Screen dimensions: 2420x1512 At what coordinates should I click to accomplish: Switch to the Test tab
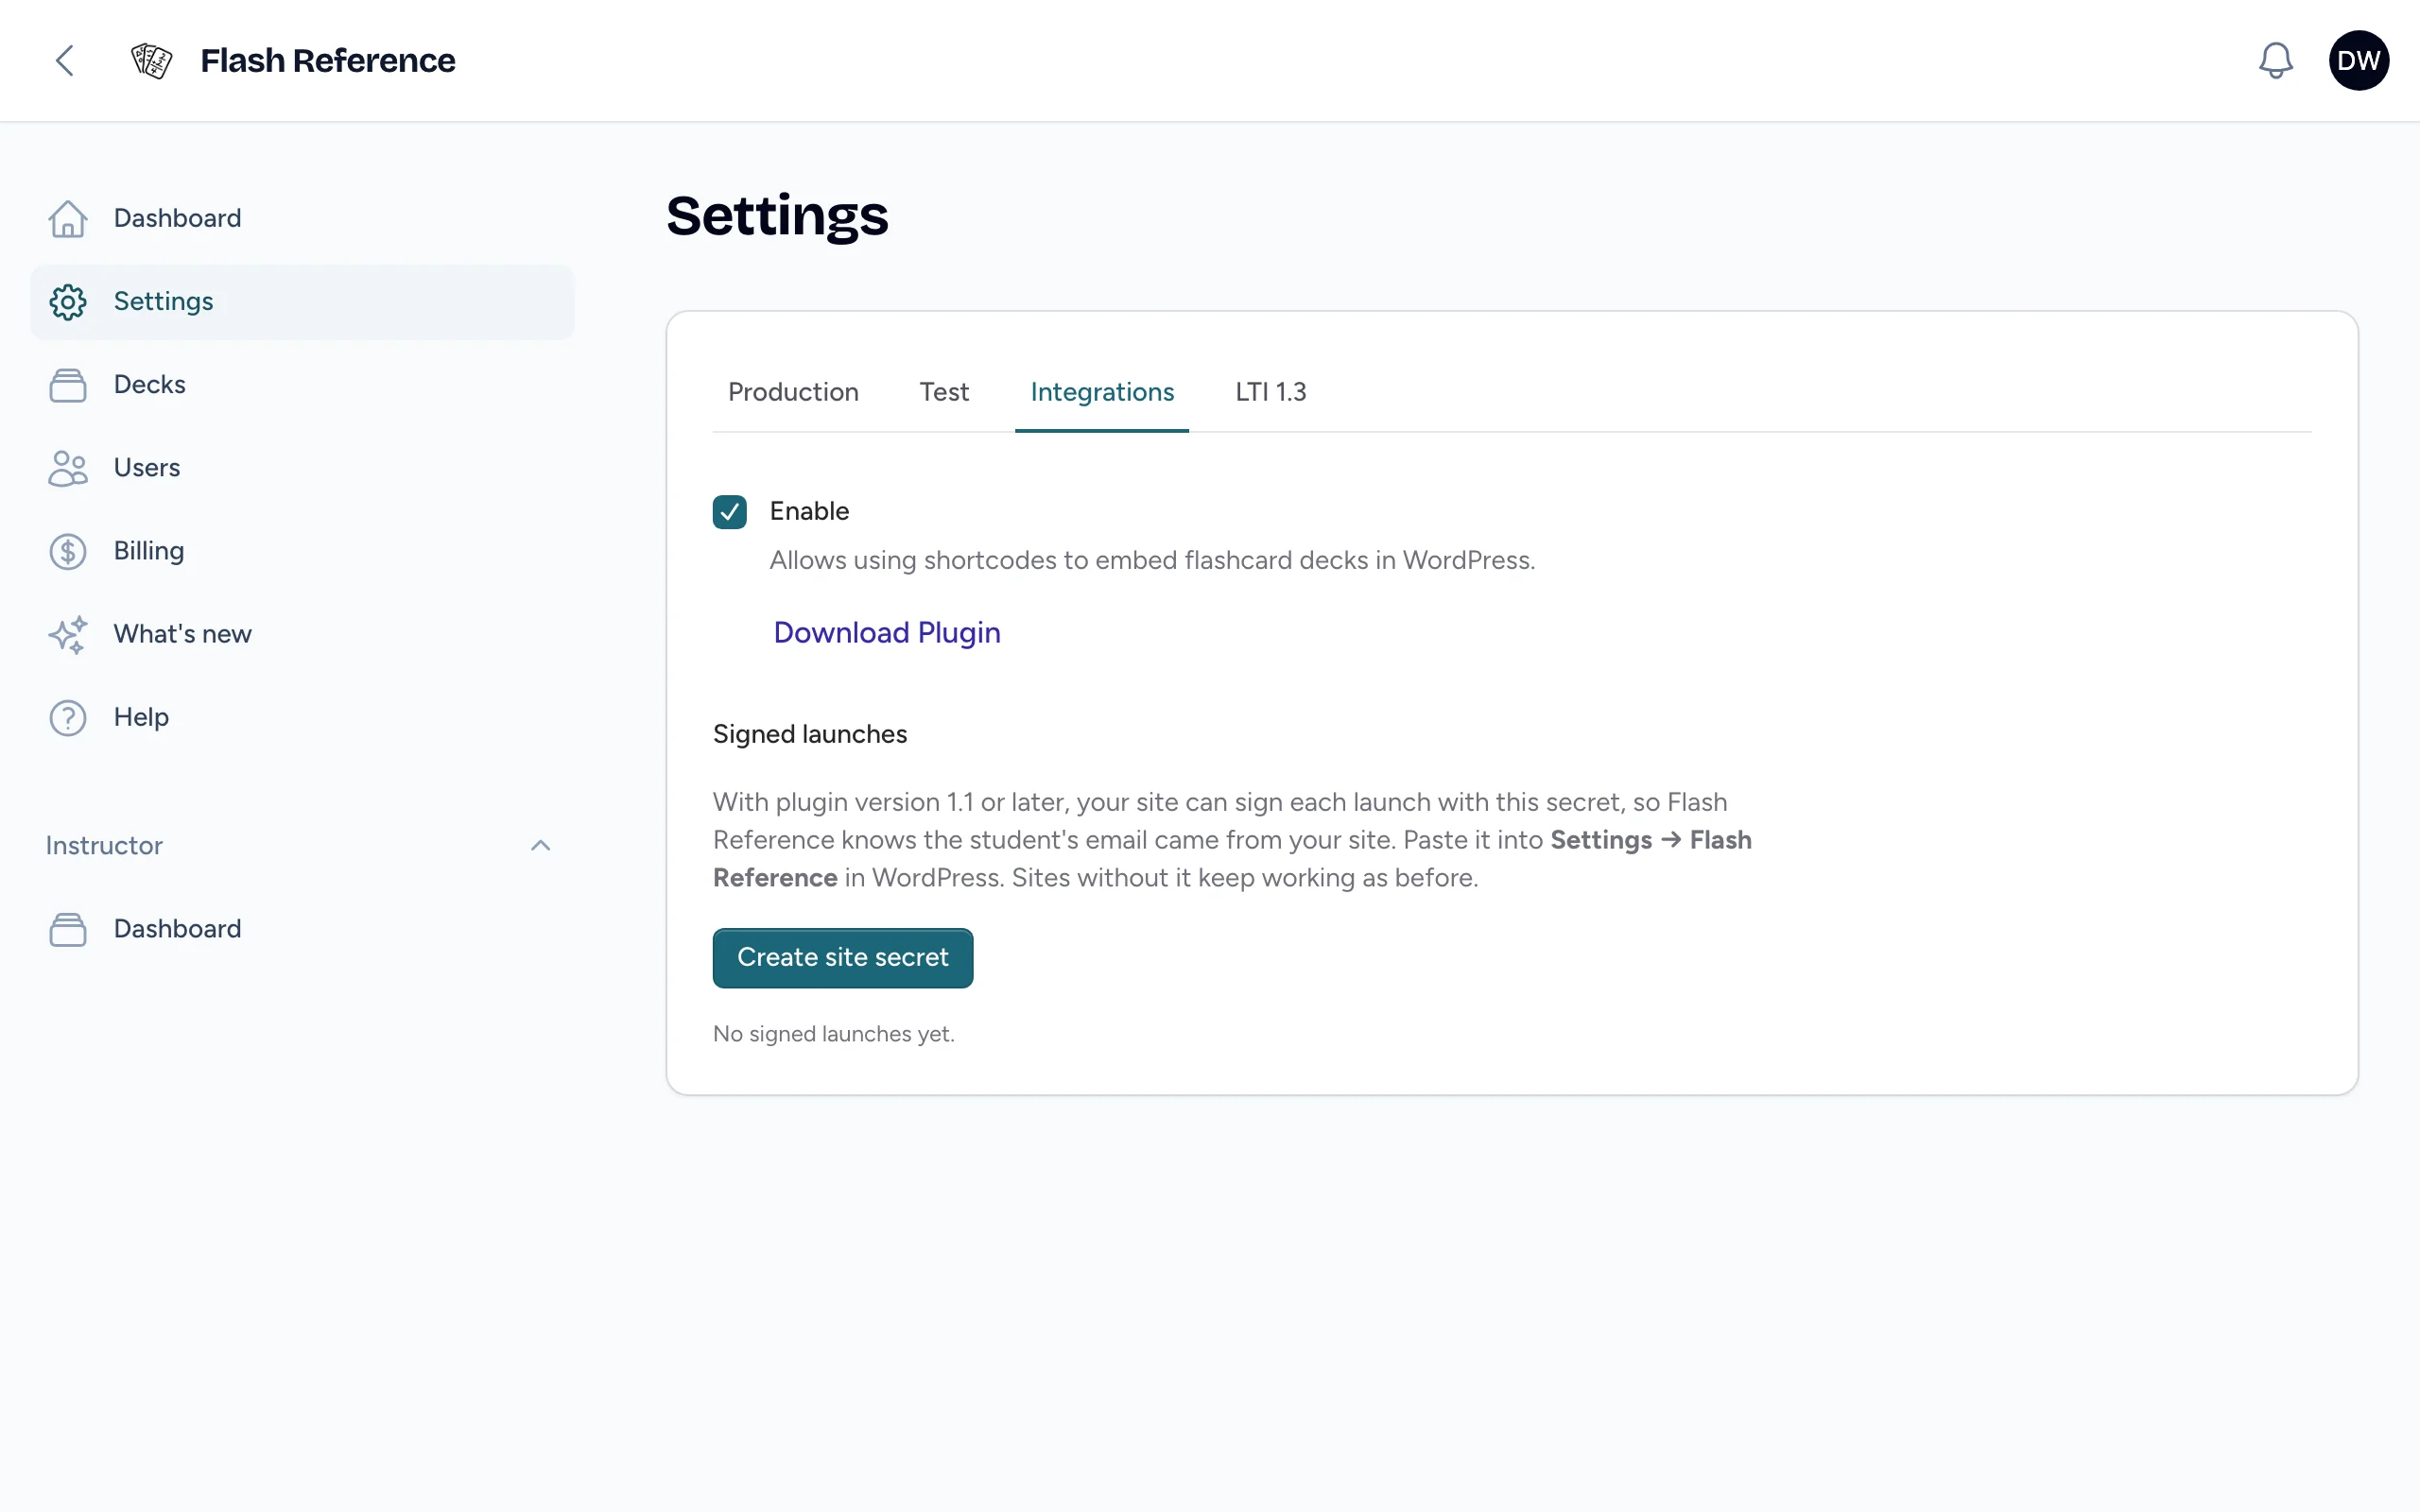944,392
